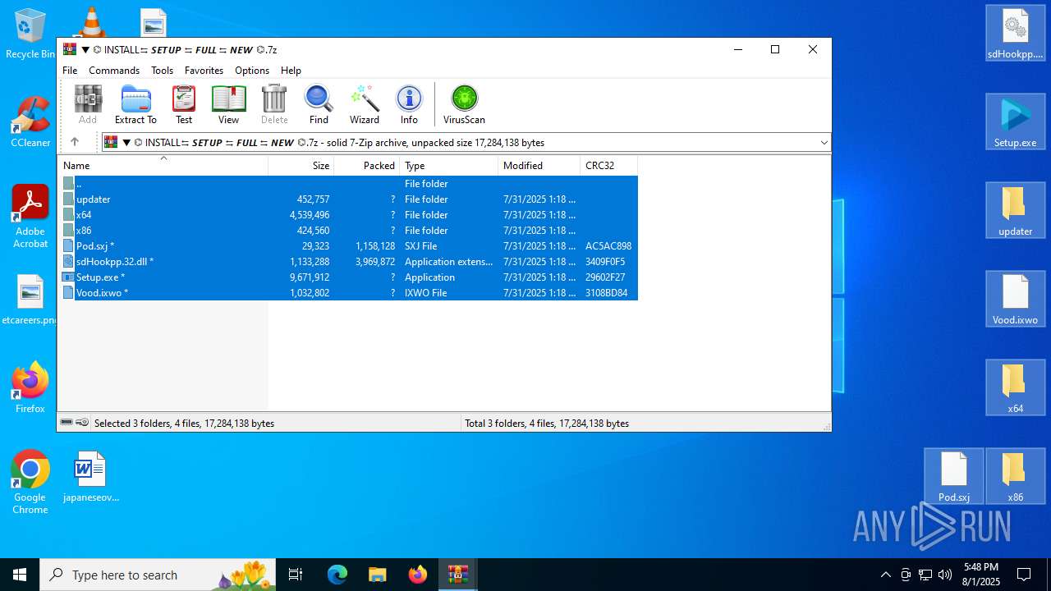Select the x86 folder row in archive
The width and height of the screenshot is (1051, 591).
point(350,231)
